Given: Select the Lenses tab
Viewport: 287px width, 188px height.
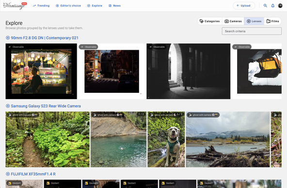Looking at the screenshot, I should click(x=254, y=21).
